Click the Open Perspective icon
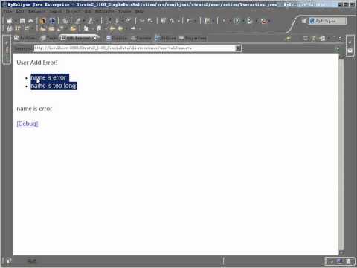Image resolution: width=357 pixels, height=268 pixels. [x=304, y=21]
